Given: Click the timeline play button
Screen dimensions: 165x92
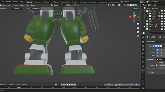Looking at the screenshot, I should (x=70, y=85).
